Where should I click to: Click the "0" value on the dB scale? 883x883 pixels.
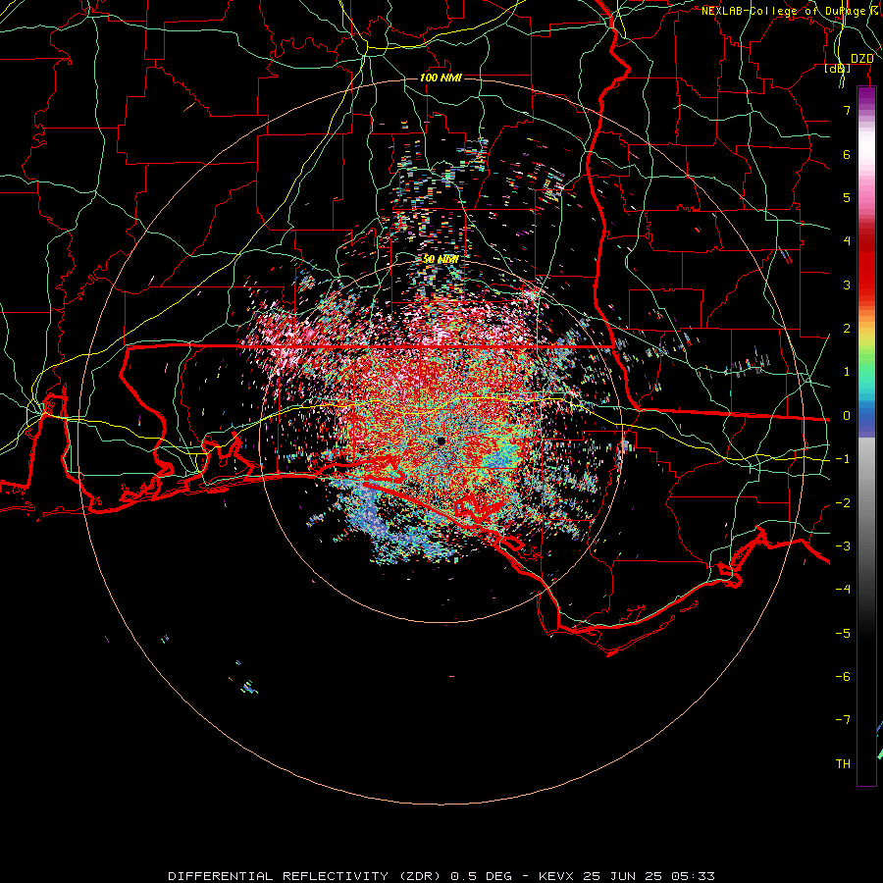[847, 416]
